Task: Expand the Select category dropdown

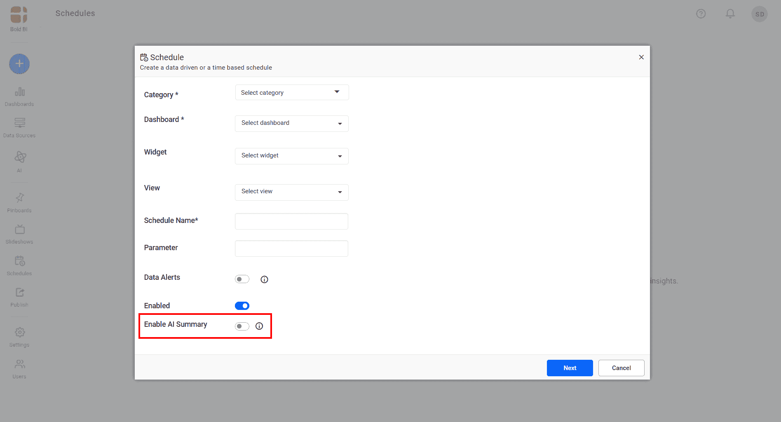Action: click(292, 92)
